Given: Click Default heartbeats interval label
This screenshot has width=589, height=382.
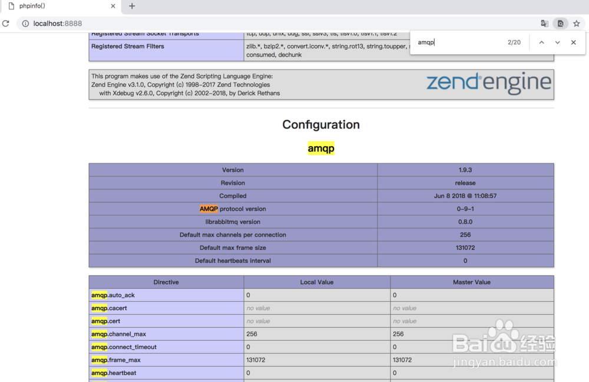Looking at the screenshot, I should [233, 261].
